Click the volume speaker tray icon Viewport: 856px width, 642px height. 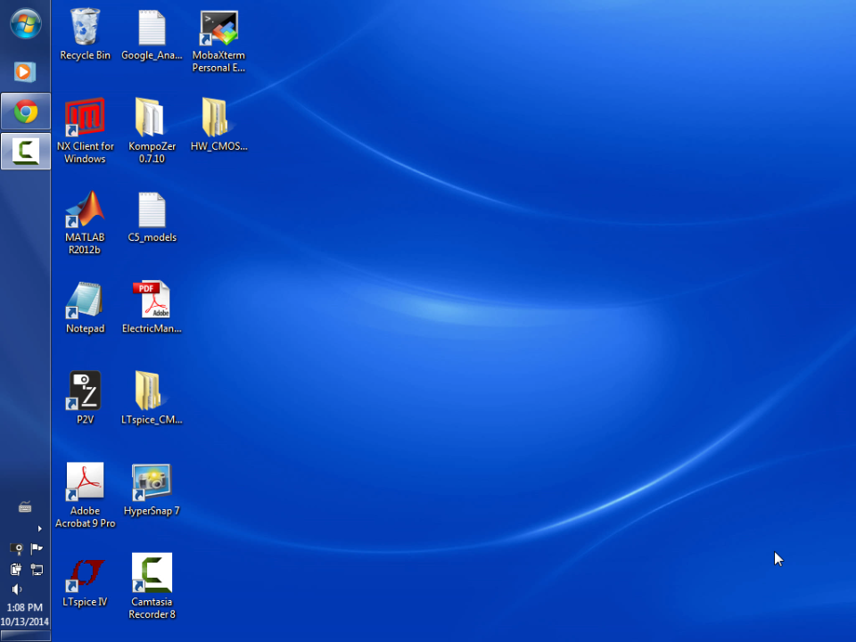coord(16,589)
